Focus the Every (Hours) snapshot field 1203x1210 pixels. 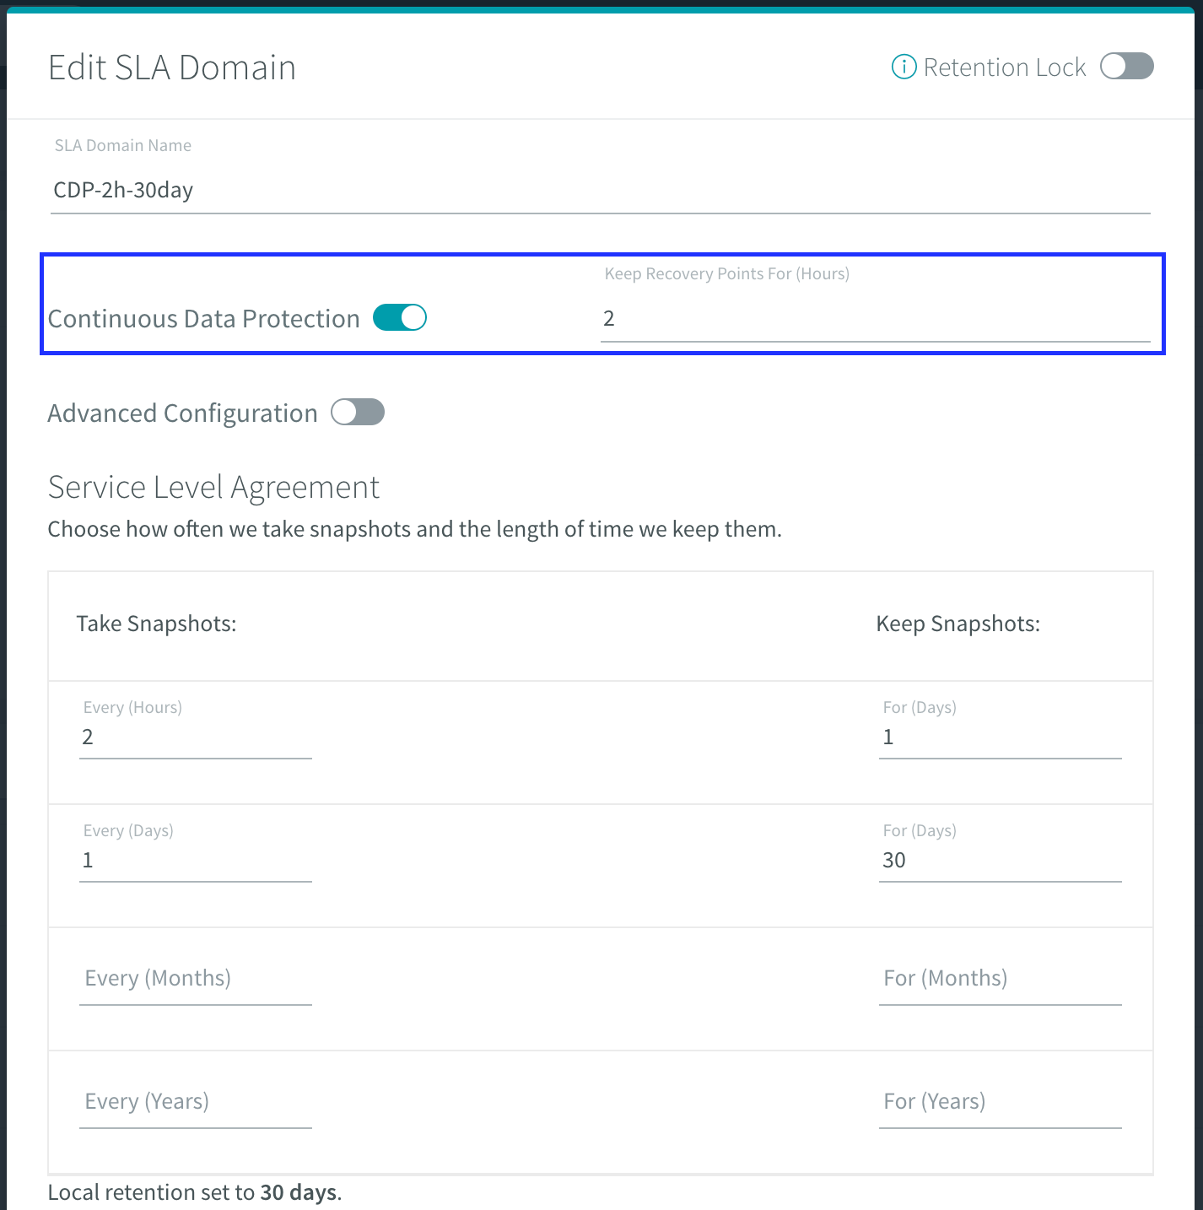(196, 737)
